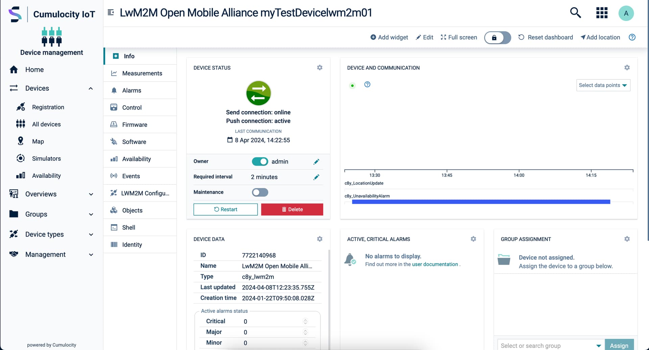The height and width of the screenshot is (350, 649).
Task: Open the Objects tab
Action: click(x=140, y=210)
